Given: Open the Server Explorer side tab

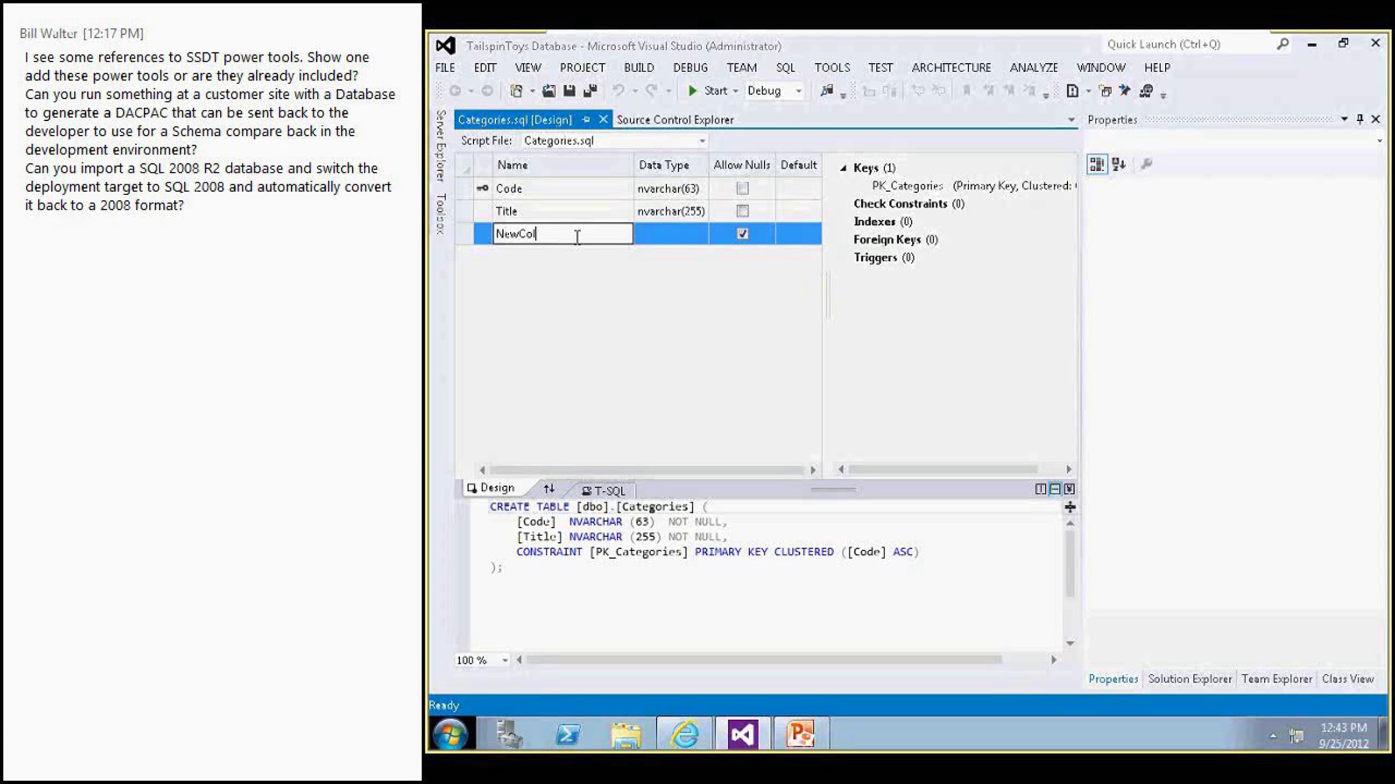Looking at the screenshot, I should click(441, 146).
